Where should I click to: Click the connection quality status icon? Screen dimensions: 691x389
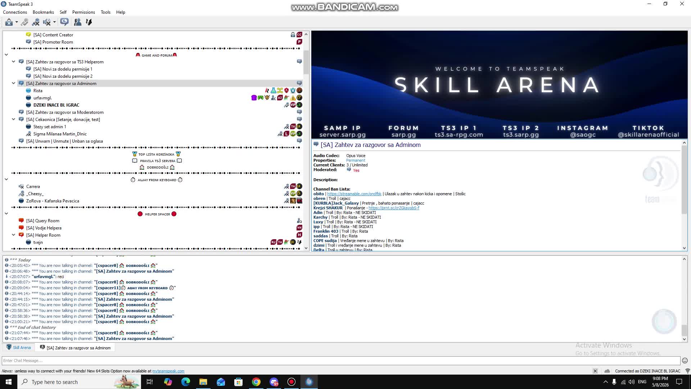[x=687, y=371]
